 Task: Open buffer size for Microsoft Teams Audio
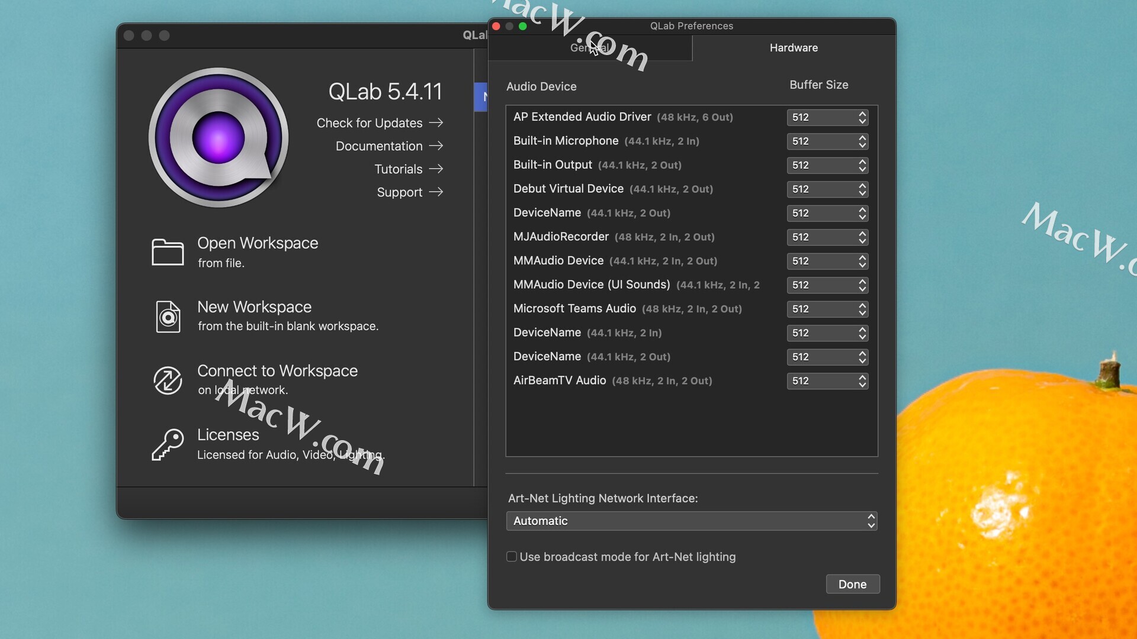[827, 309]
